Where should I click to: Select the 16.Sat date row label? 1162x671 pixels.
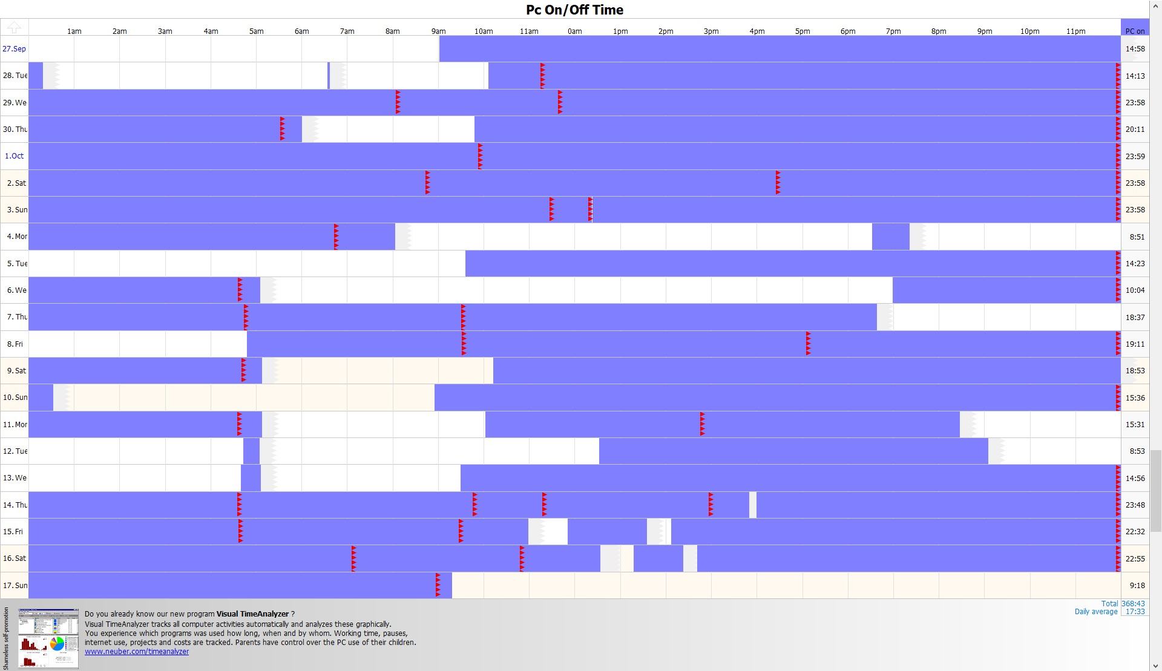[14, 558]
